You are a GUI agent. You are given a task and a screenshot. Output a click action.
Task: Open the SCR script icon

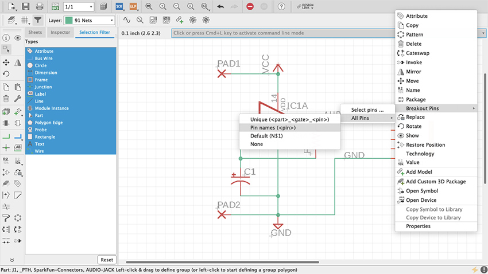tap(119, 6)
